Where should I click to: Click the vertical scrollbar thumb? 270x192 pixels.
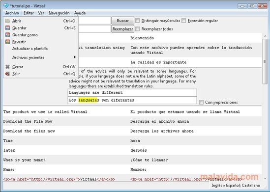265,61
